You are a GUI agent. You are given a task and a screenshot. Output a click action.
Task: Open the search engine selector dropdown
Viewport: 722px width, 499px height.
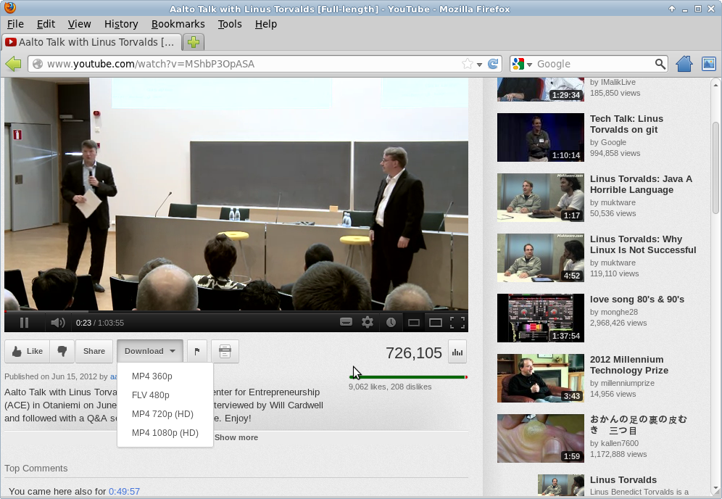[x=522, y=64]
